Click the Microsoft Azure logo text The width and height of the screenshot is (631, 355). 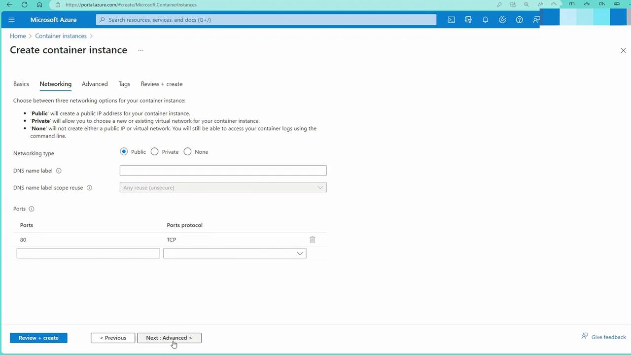click(x=53, y=20)
